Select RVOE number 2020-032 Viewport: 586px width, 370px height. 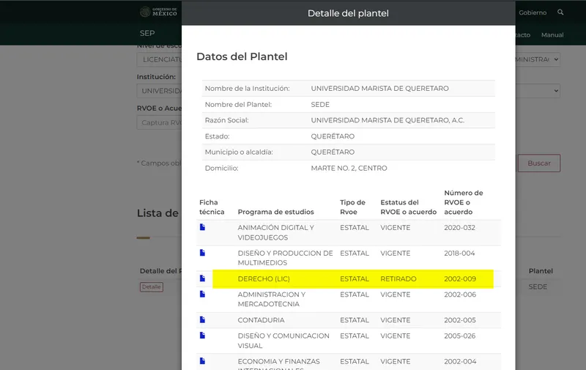coord(459,228)
